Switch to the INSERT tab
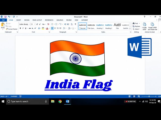Viewport: 161px width, 120px height. coord(19,20)
